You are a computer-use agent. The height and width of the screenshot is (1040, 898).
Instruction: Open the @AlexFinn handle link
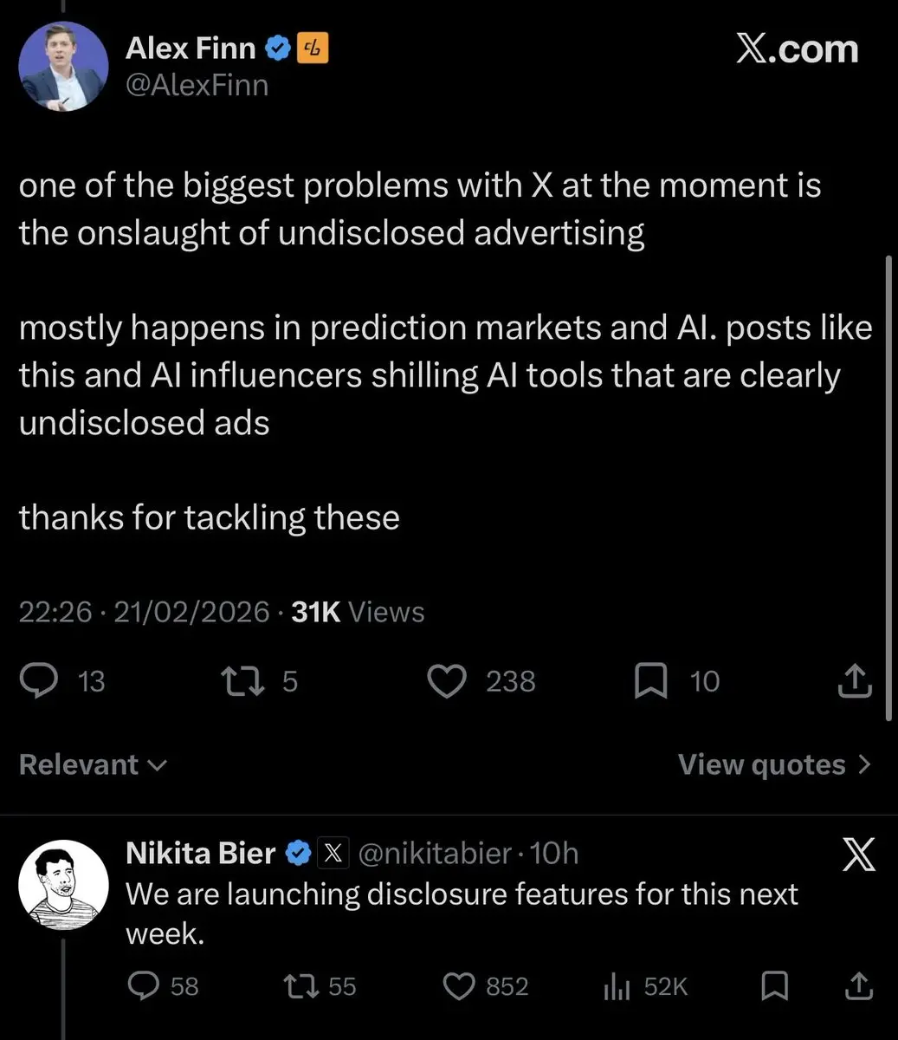[x=197, y=85]
